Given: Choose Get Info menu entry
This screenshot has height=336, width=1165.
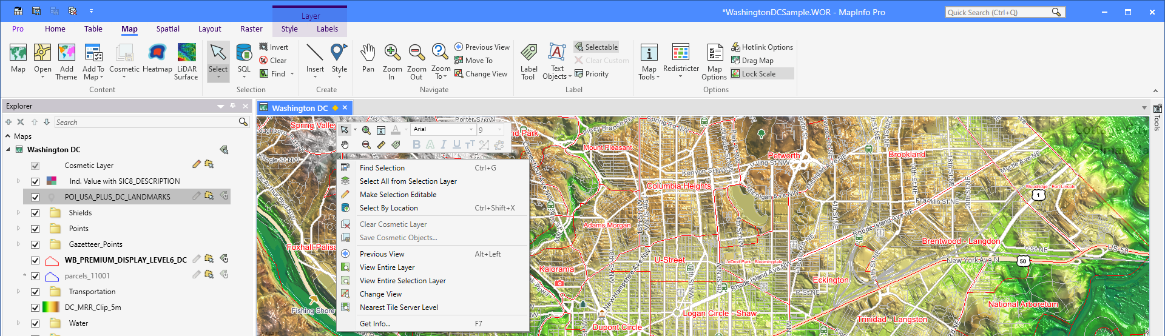Looking at the screenshot, I should point(433,323).
